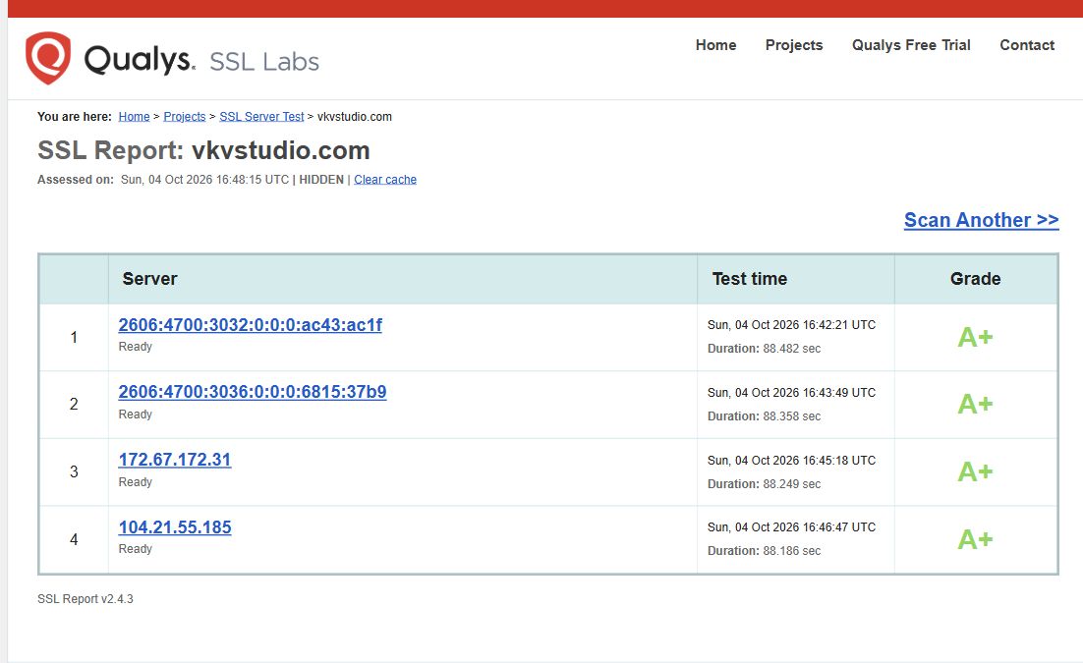Viewport: 1083px width, 663px height.
Task: Click the A+ grade for 172.67.172.31
Action: [x=975, y=471]
